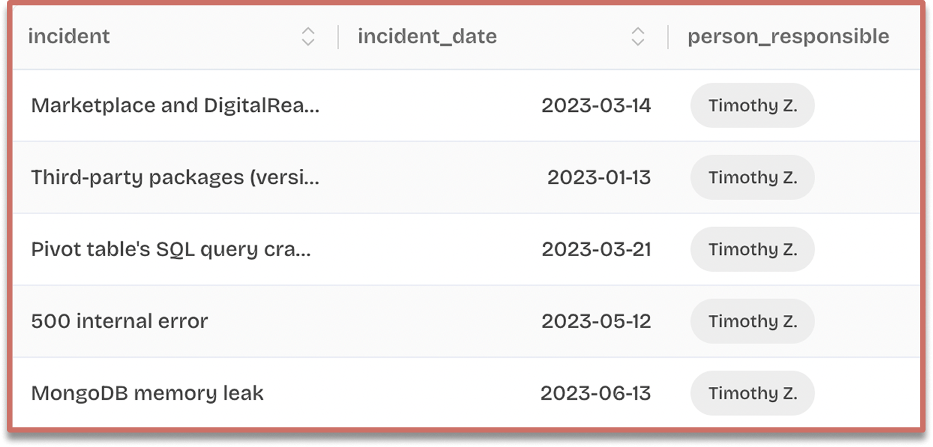Click the date cell 2023-06-13
Image resolution: width=933 pixels, height=447 pixels.
[x=595, y=393]
